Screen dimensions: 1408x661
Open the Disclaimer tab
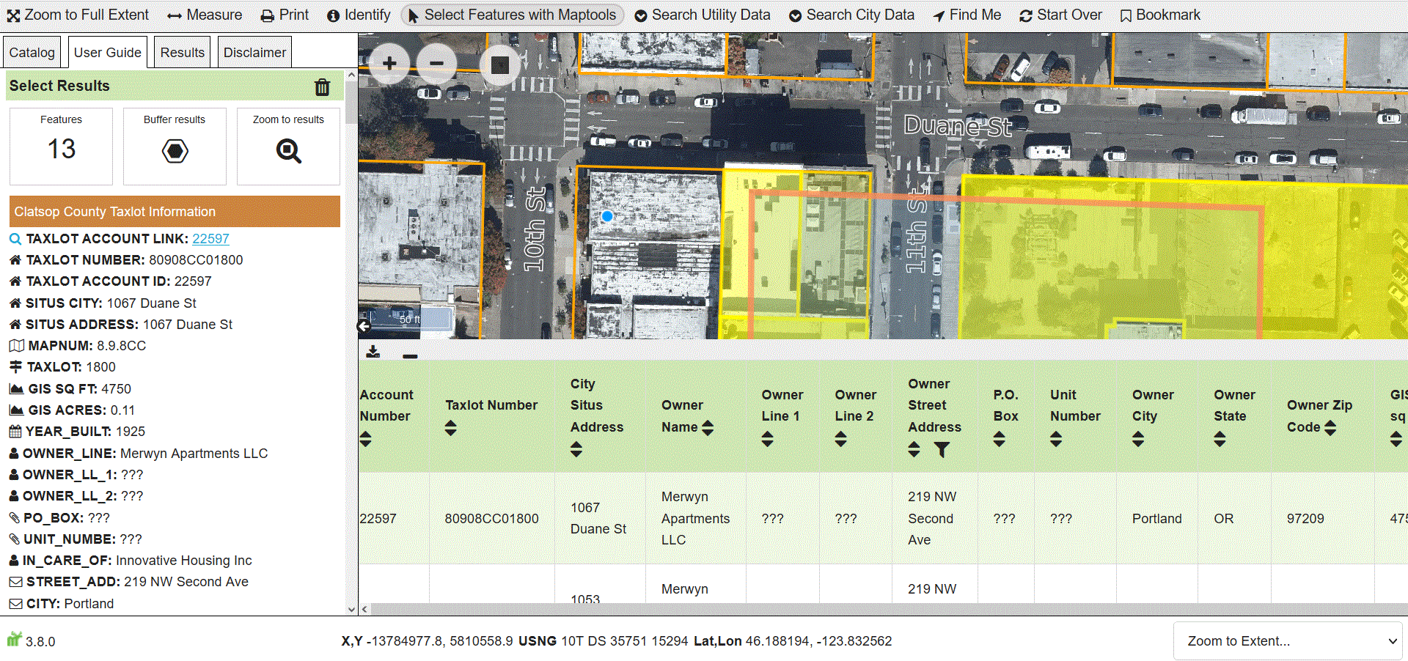click(254, 52)
